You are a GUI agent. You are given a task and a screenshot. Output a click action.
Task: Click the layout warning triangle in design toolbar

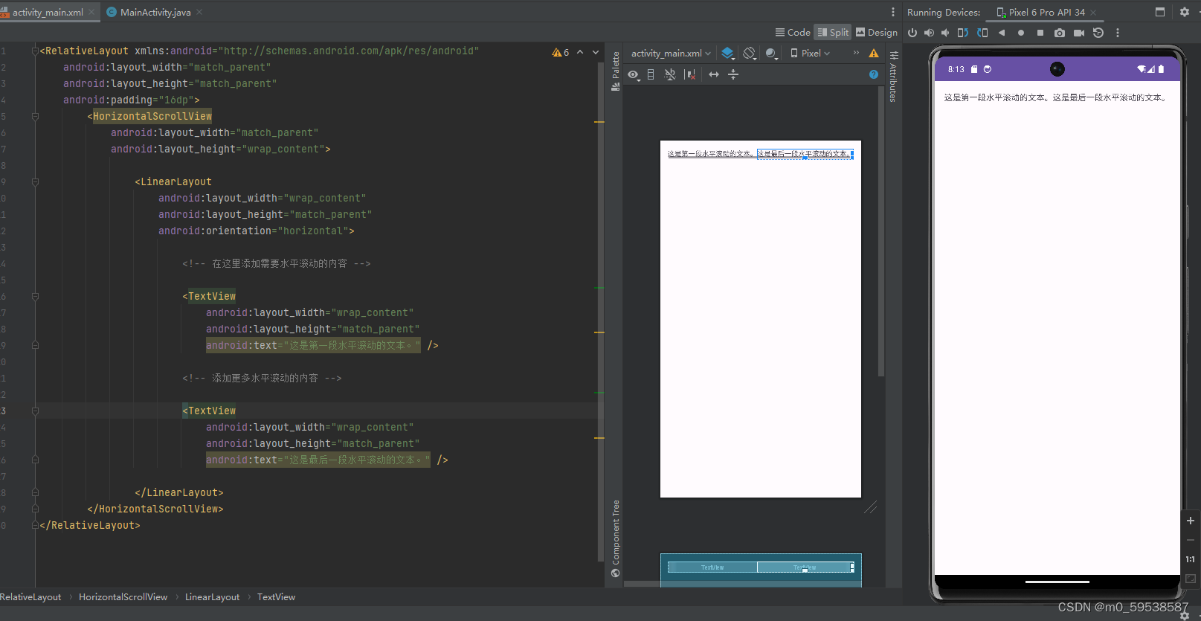click(x=874, y=54)
